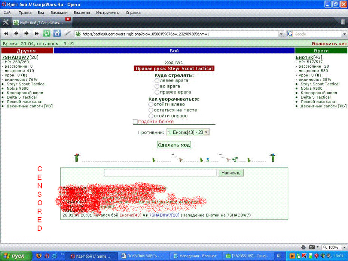348x261 pixels.
Task: Go to home page icon
Action: 57,34
